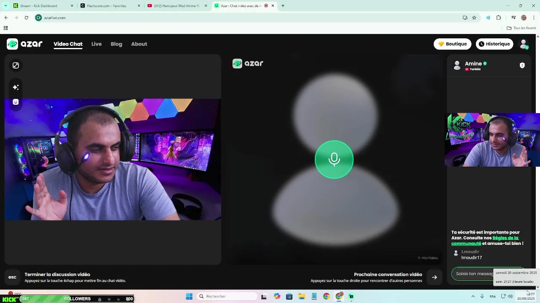Bookmark this page with the star icon
Viewport: 540px width, 303px height.
tap(474, 18)
